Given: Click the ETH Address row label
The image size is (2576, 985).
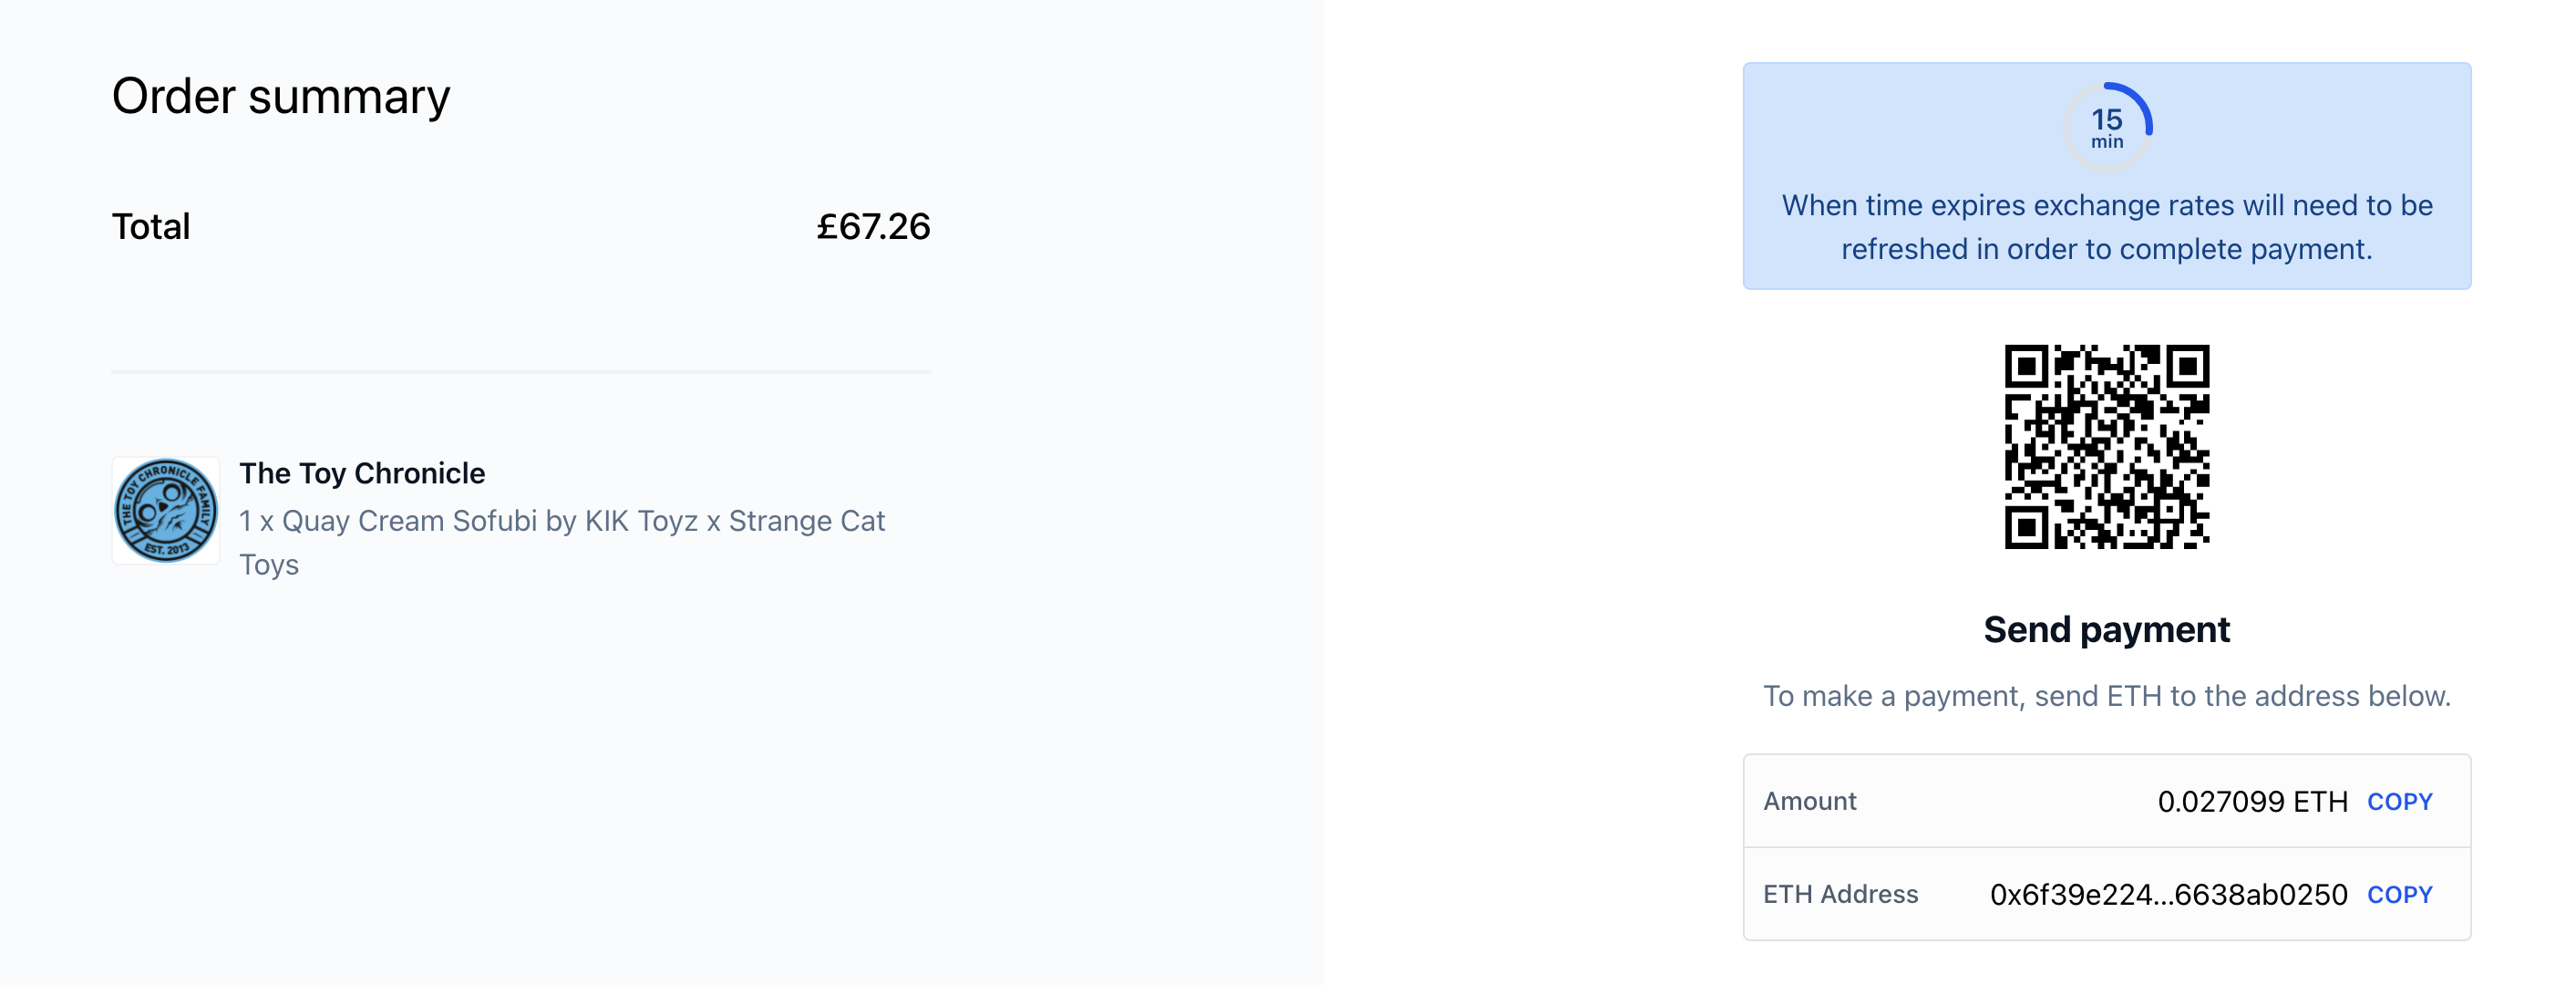Looking at the screenshot, I should pos(1840,895).
